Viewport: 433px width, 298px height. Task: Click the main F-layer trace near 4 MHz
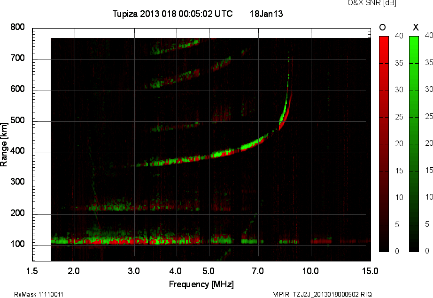[177, 160]
